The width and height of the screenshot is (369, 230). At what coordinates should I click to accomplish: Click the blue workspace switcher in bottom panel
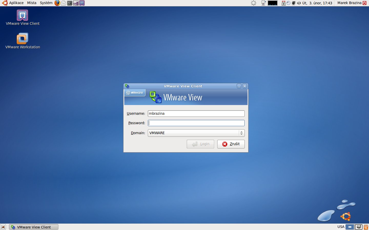click(350, 227)
